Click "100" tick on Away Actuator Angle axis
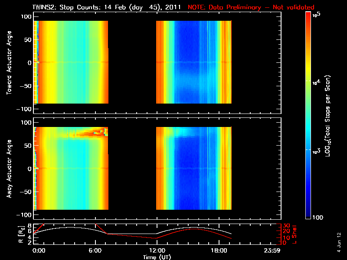The width and height of the screenshot is (347, 260). pyautogui.click(x=26, y=123)
